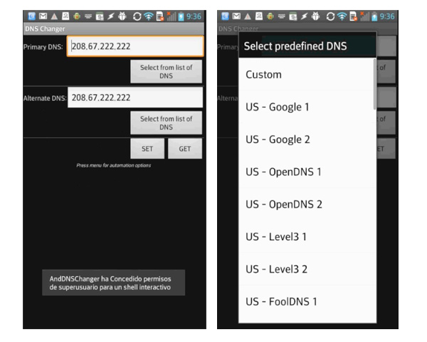Tap the no-signal bars icon on the main DNS Changer screen
The image size is (427, 342).
172,16
